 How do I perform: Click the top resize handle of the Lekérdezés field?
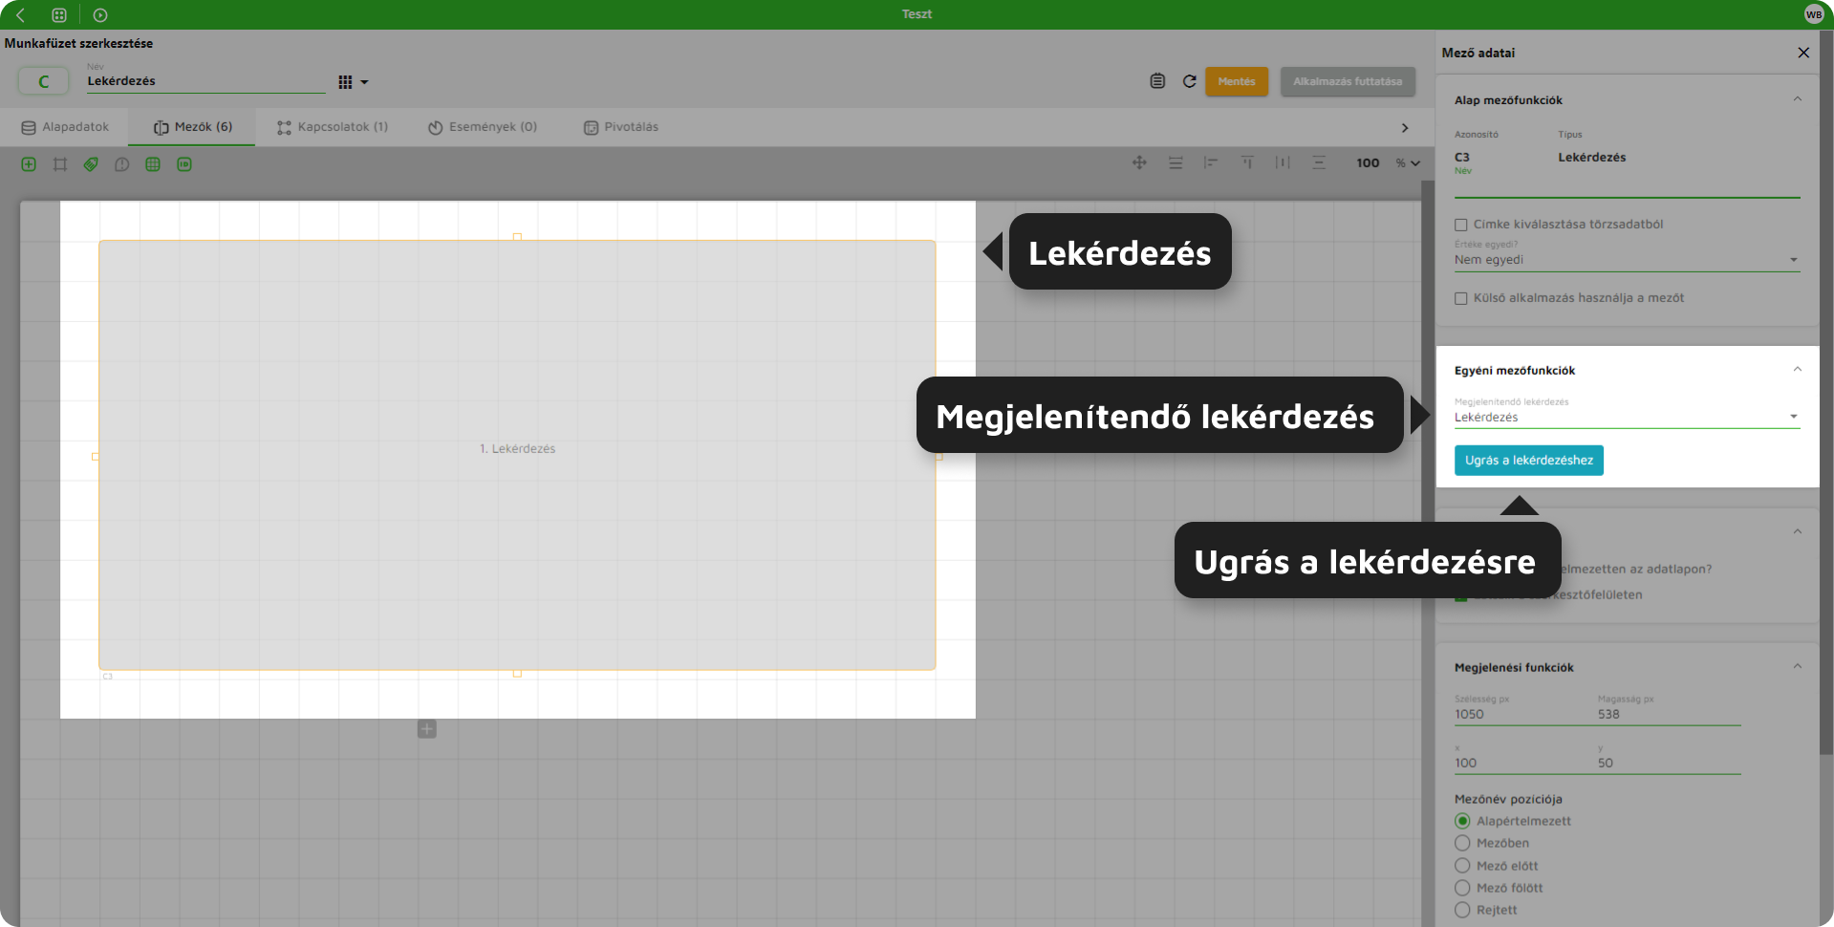pyautogui.click(x=517, y=237)
